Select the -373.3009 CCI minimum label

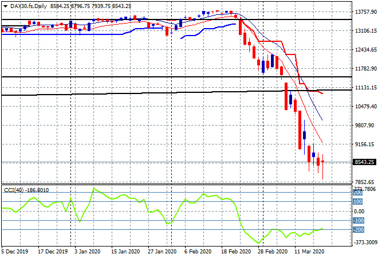click(364, 243)
